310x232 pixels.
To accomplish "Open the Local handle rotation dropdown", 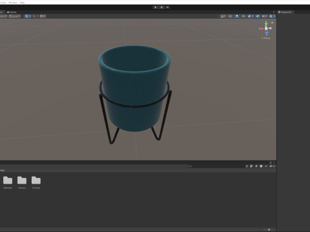I will 14,16.
